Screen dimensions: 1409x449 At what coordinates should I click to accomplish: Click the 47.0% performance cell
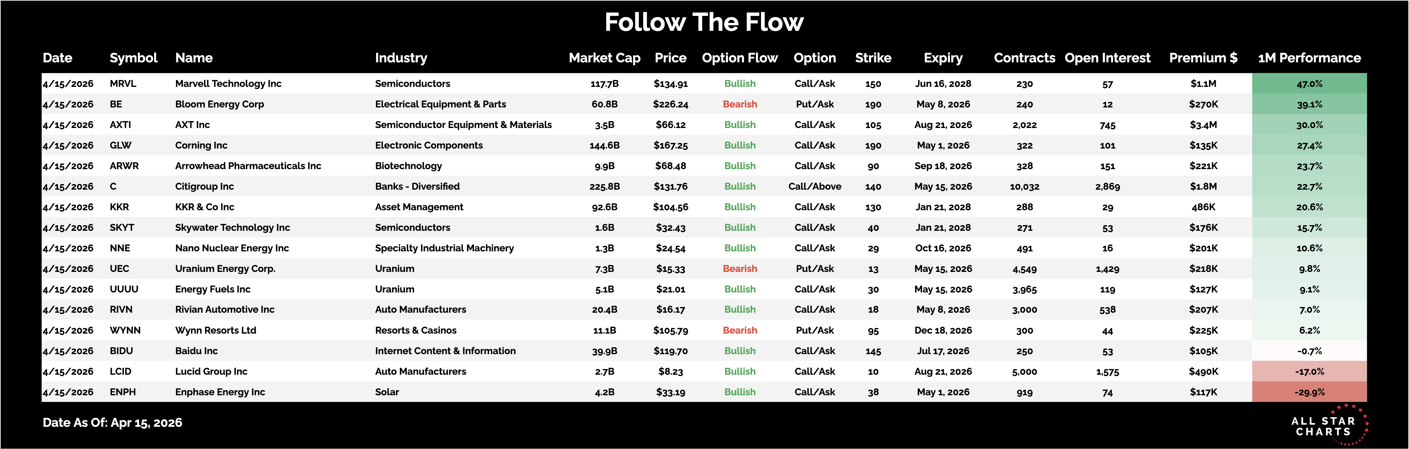point(1309,84)
